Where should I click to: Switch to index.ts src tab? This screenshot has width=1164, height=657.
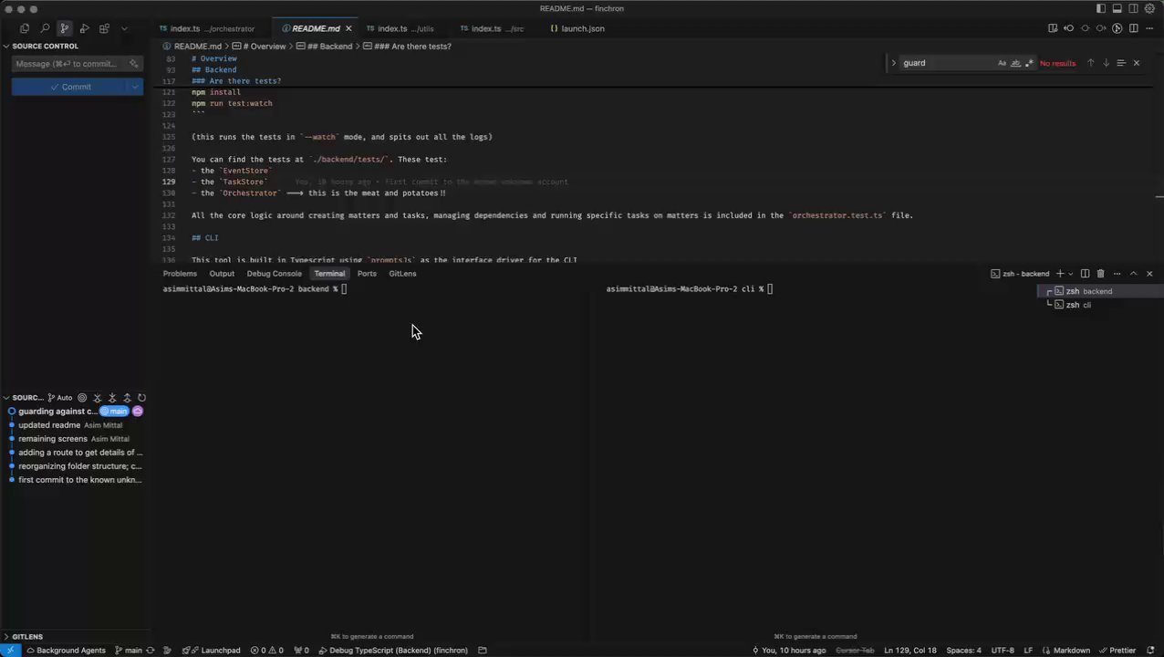497,28
